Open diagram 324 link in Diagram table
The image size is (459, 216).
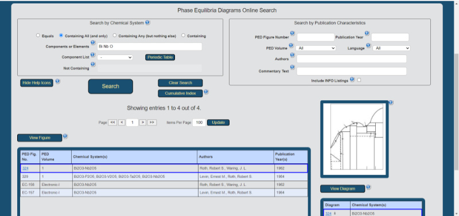328,214
